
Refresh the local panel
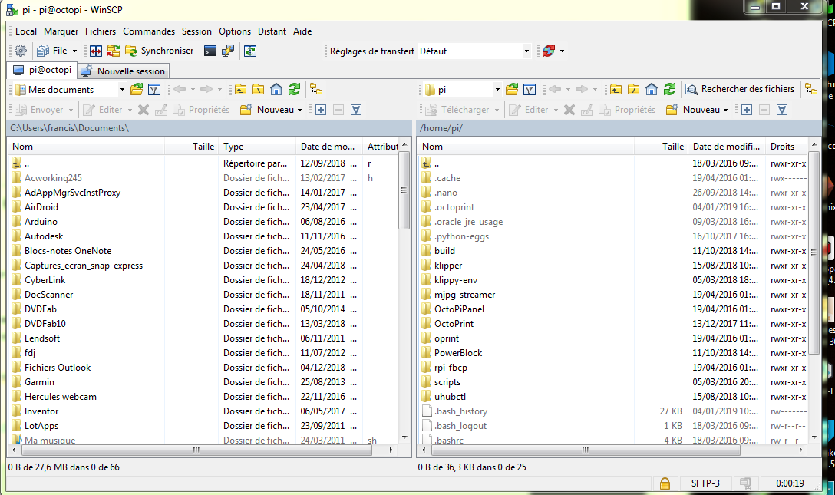point(294,90)
